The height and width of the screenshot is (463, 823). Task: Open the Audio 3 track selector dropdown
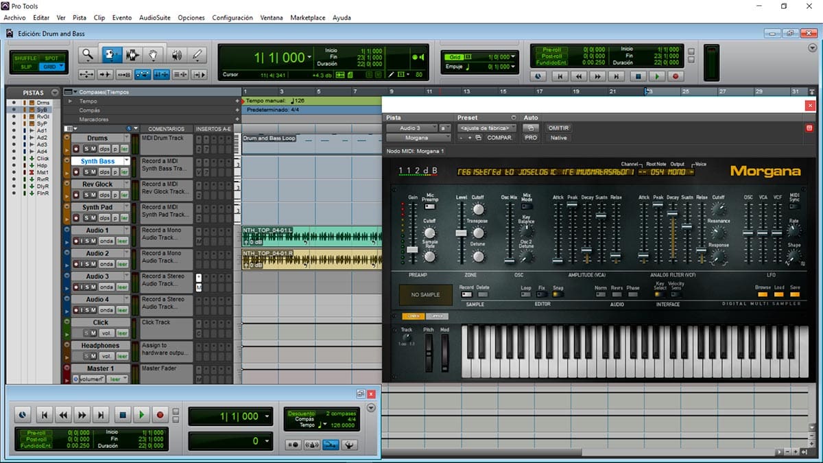click(411, 128)
